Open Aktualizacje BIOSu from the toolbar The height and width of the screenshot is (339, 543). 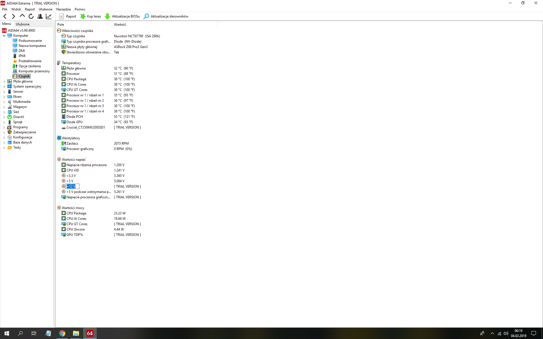pos(122,16)
